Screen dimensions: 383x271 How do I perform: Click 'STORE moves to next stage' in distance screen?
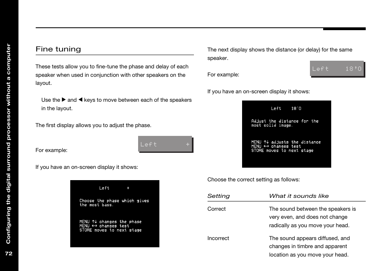pos(282,151)
